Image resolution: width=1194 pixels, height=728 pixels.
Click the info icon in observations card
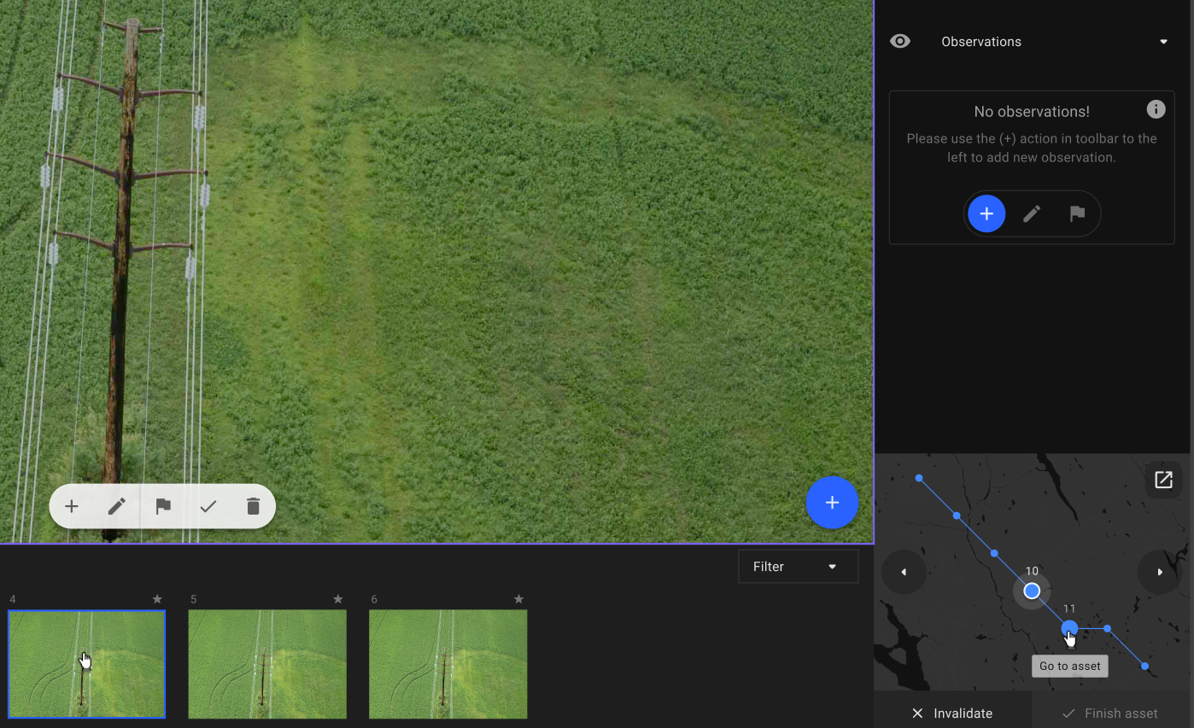pyautogui.click(x=1156, y=109)
